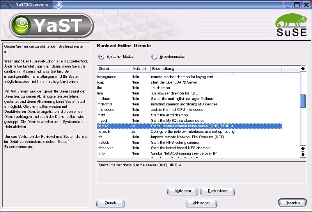Sort list by Beschreibung column header

(216, 69)
